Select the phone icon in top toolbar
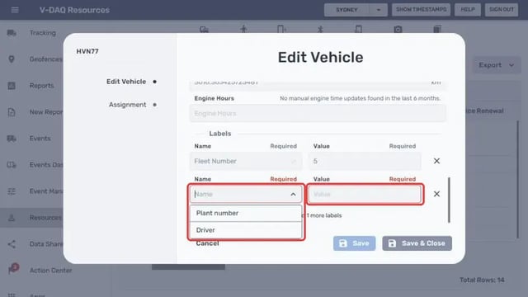Screen dimensions: 528x297 (359, 29)
